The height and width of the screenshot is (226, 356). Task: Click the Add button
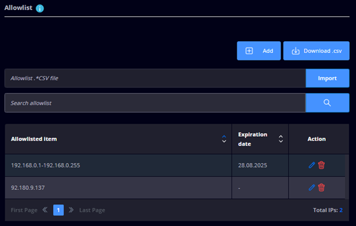coord(259,51)
